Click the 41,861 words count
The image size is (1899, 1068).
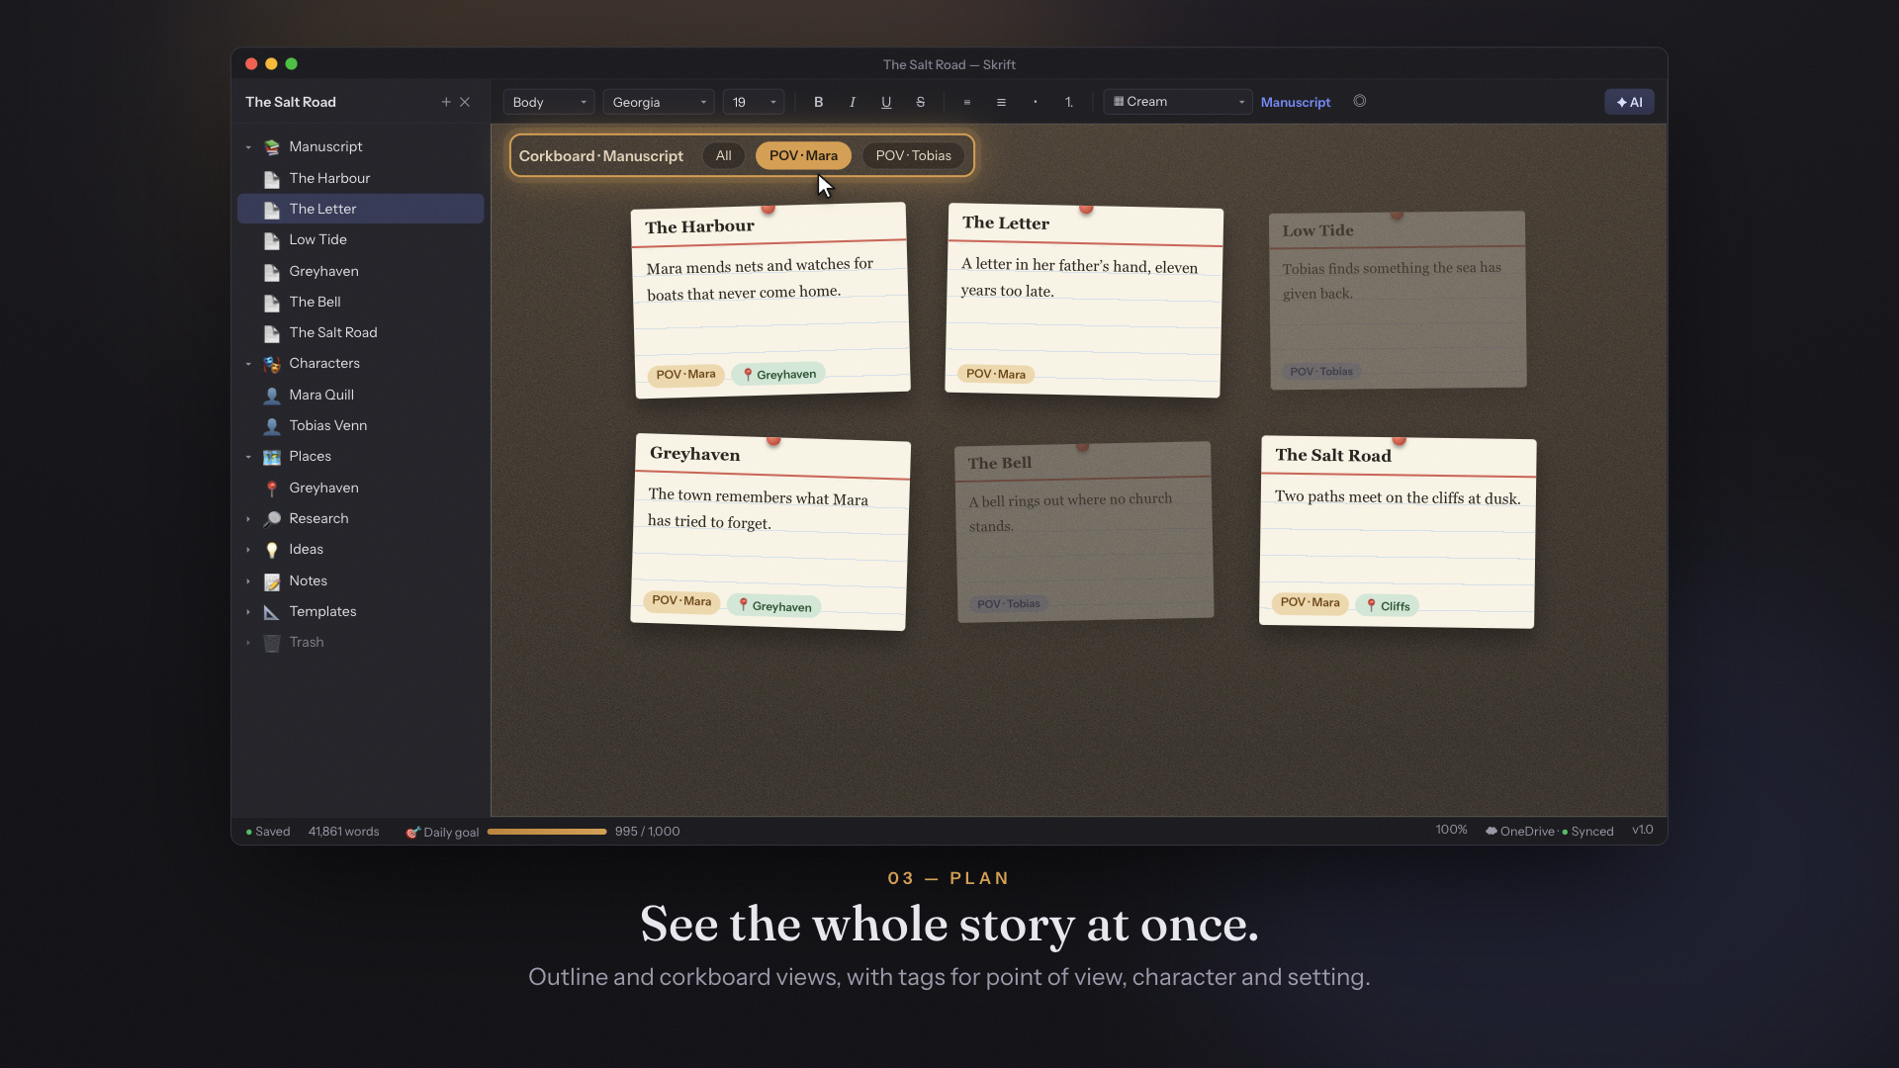tap(343, 832)
